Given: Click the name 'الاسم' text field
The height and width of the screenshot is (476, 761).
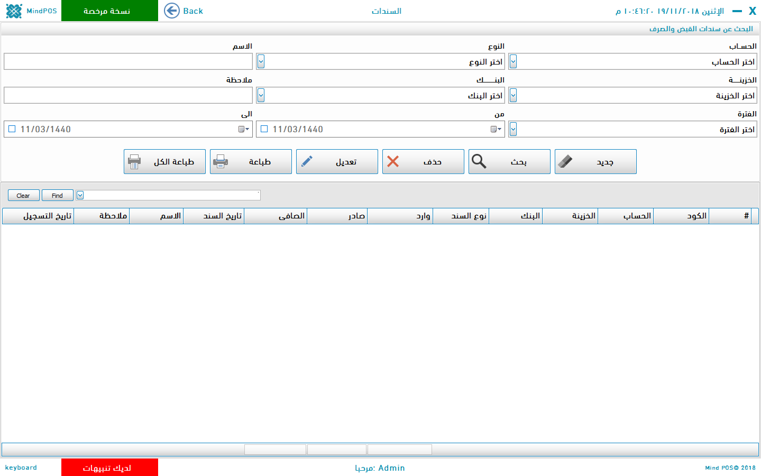Looking at the screenshot, I should point(128,62).
